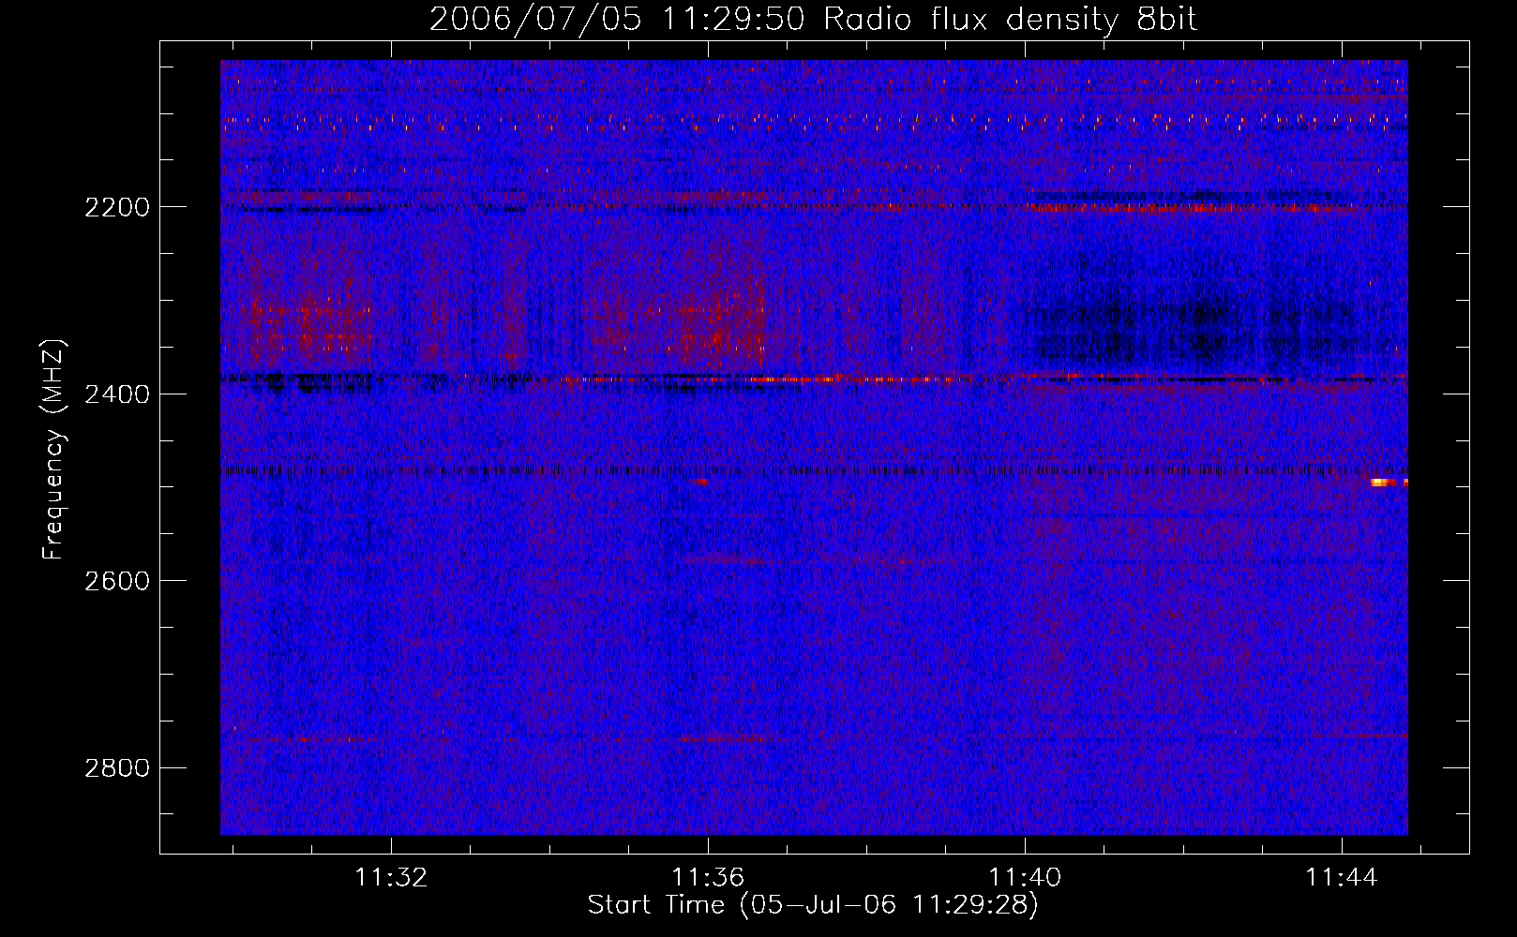Click the 11:36 time axis label
1517x937 pixels.
(708, 877)
